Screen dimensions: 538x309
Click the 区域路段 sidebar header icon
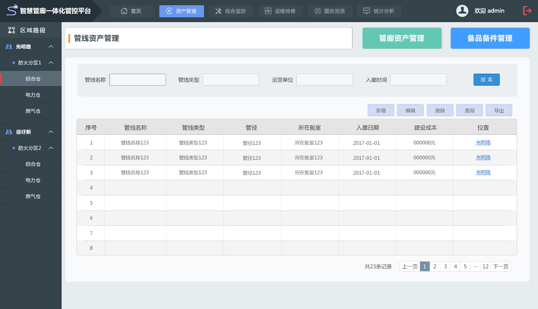pyautogui.click(x=12, y=30)
